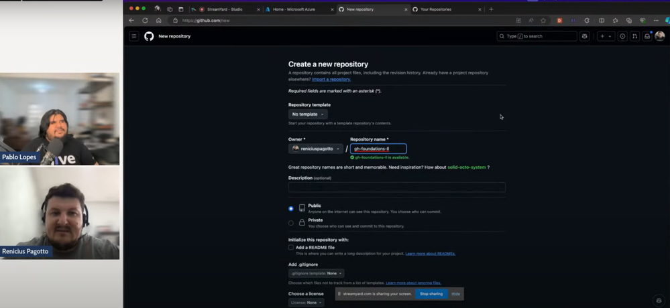This screenshot has height=308, width=670.
Task: Click the Stop sharing button
Action: (431, 294)
